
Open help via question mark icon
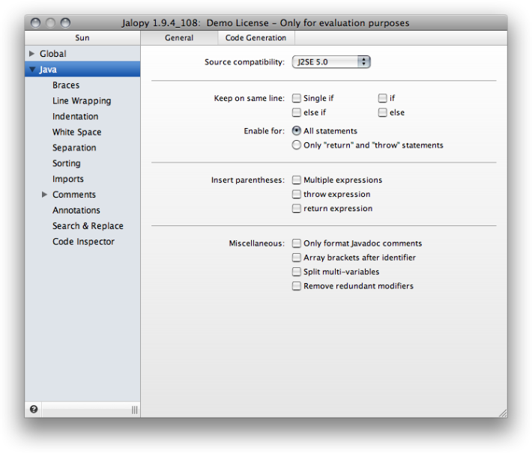point(34,410)
